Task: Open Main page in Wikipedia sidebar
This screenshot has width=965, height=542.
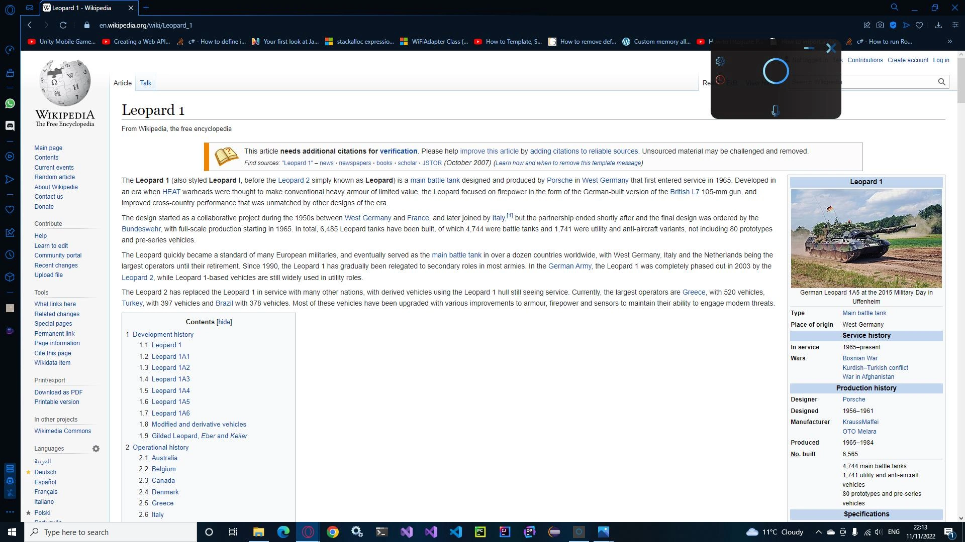Action: 48,148
